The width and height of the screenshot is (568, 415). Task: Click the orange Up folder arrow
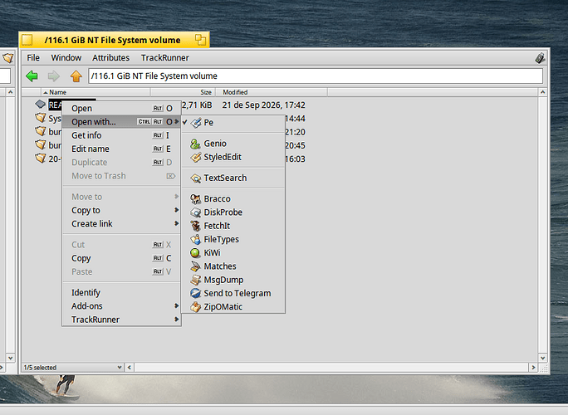[x=76, y=76]
